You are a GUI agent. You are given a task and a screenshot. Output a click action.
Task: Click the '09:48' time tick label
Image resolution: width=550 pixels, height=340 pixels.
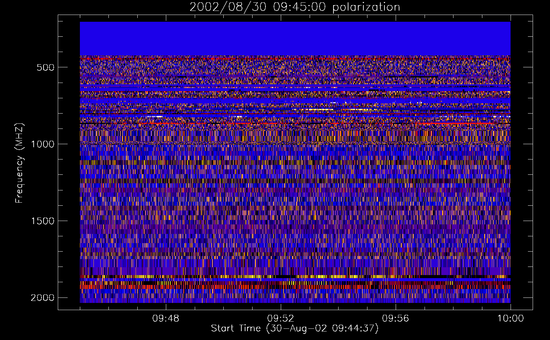(x=166, y=319)
